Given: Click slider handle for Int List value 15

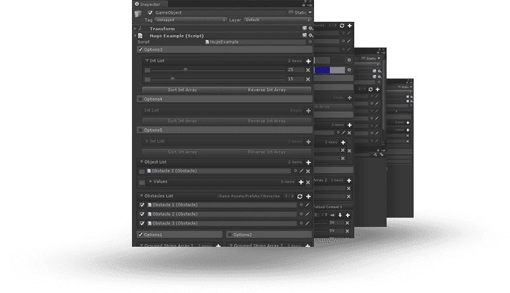Looking at the screenshot, I should coord(173,79).
